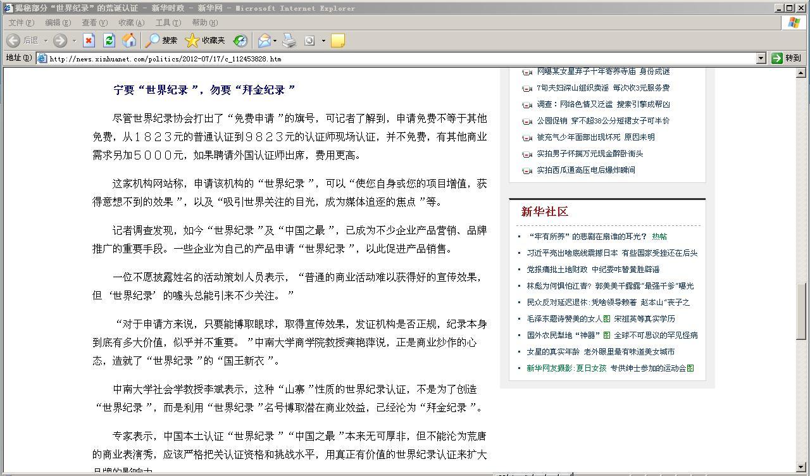Open the 工具(T) Tools menu
Image resolution: width=810 pixels, height=476 pixels.
(x=168, y=23)
